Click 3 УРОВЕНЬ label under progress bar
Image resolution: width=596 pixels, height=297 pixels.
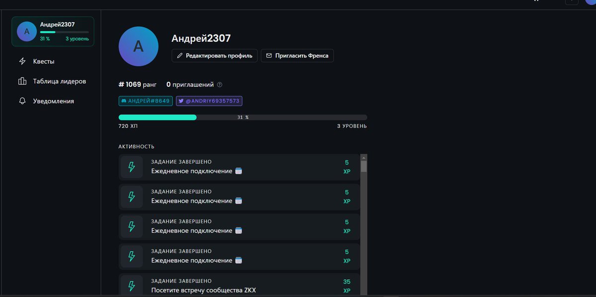[352, 126]
